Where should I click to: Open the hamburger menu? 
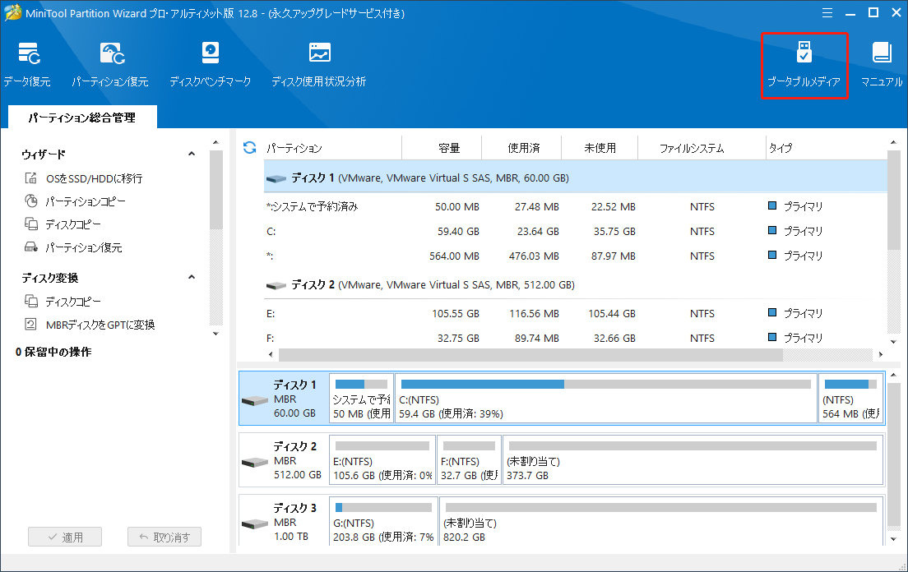coord(827,12)
